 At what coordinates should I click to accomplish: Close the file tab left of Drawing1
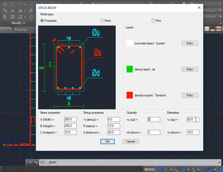[8, 29]
